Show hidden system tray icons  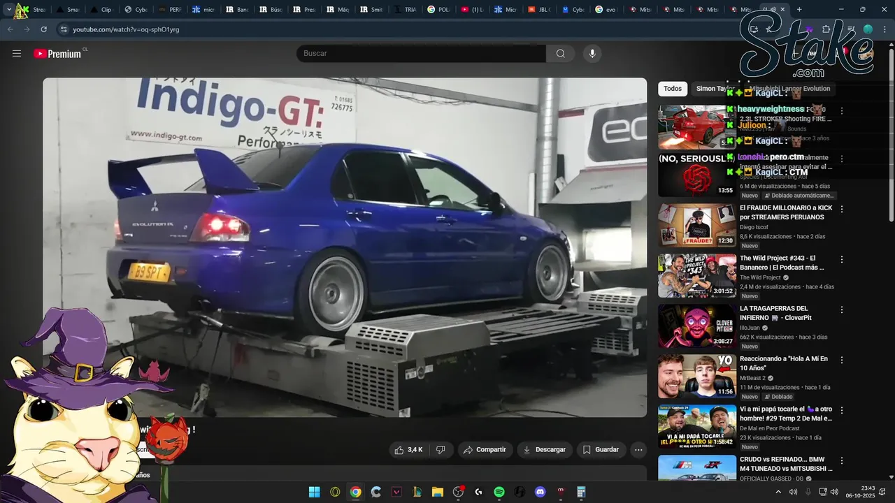pyautogui.click(x=778, y=492)
